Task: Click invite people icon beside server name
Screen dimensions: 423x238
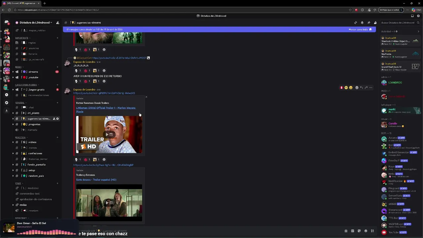Action: (58, 23)
